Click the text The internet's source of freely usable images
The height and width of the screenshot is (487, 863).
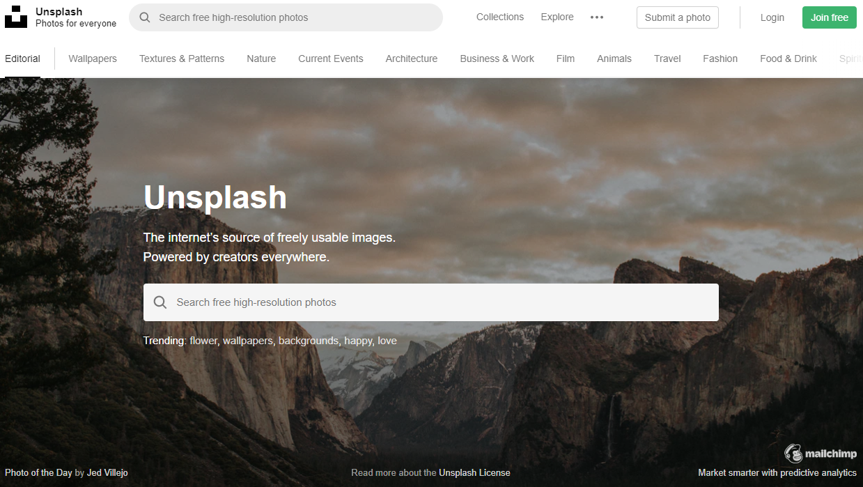(x=270, y=238)
